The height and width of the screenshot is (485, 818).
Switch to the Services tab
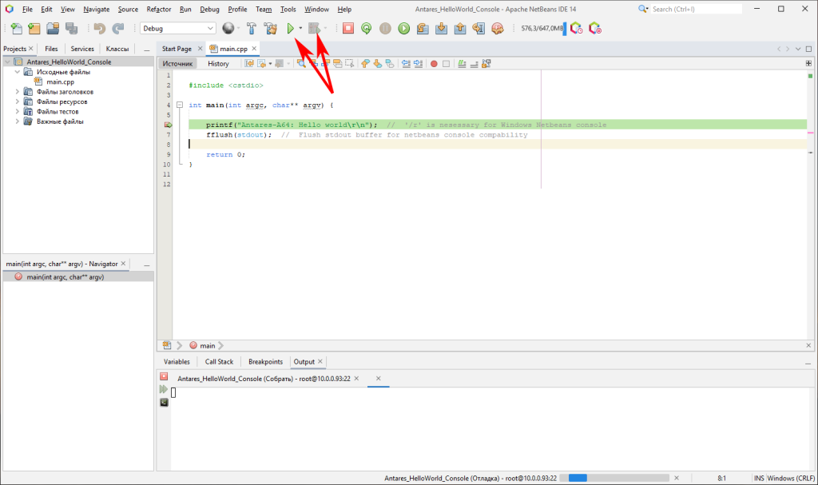click(82, 49)
